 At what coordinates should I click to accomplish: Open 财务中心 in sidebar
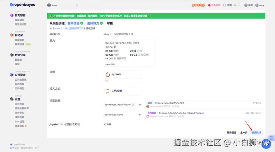pyautogui.click(x=19, y=113)
